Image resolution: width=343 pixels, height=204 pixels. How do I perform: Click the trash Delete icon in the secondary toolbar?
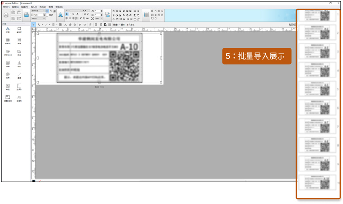click(90, 25)
